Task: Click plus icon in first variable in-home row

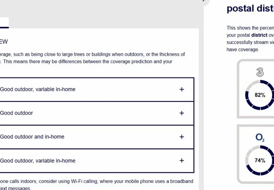Action: tap(182, 89)
